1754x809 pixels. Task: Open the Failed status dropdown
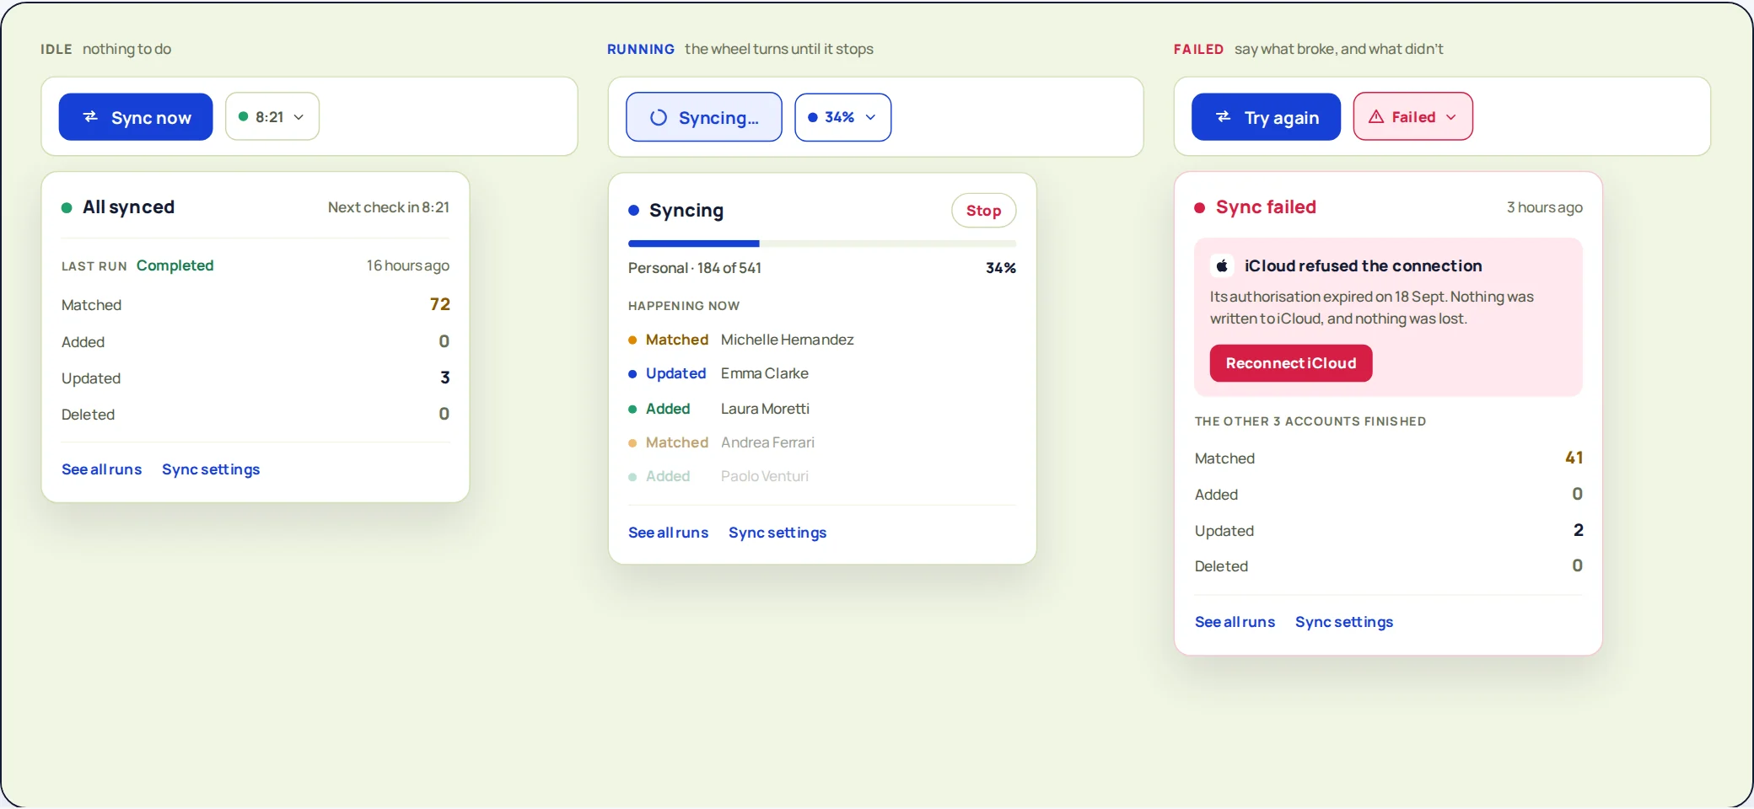[x=1413, y=117]
